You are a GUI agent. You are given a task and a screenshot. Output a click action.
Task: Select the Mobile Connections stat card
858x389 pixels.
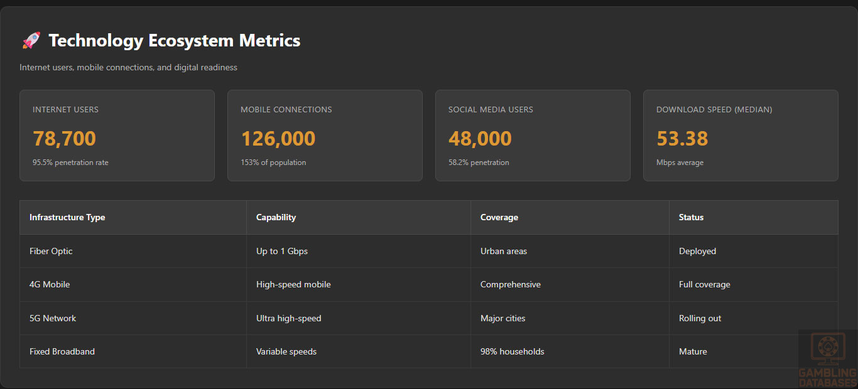[325, 136]
